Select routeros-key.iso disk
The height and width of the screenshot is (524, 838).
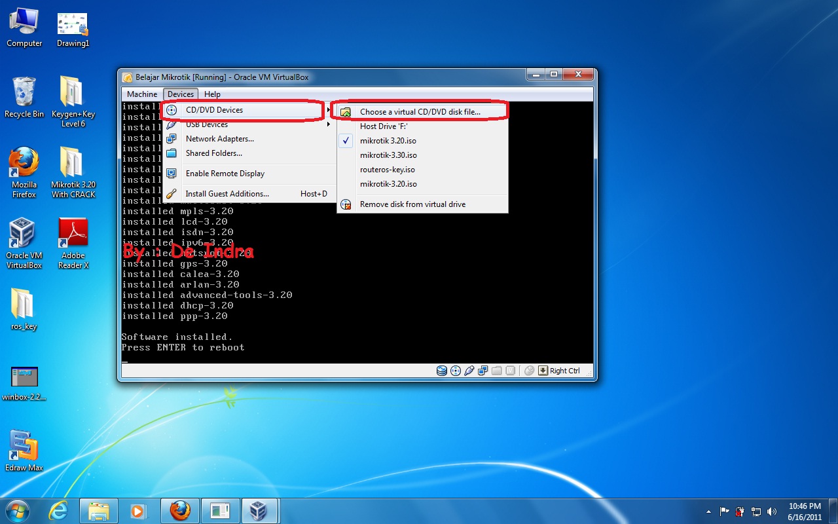tap(422, 170)
